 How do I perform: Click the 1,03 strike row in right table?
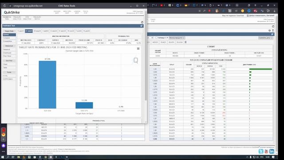211,69
